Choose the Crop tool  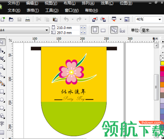[x=2, y=59]
